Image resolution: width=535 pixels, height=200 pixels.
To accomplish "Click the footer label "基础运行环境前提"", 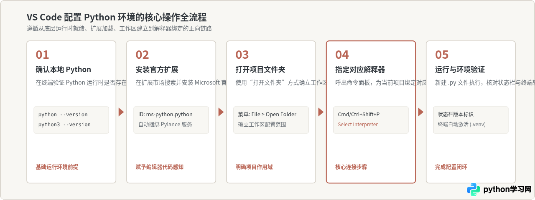I will 57,167.
